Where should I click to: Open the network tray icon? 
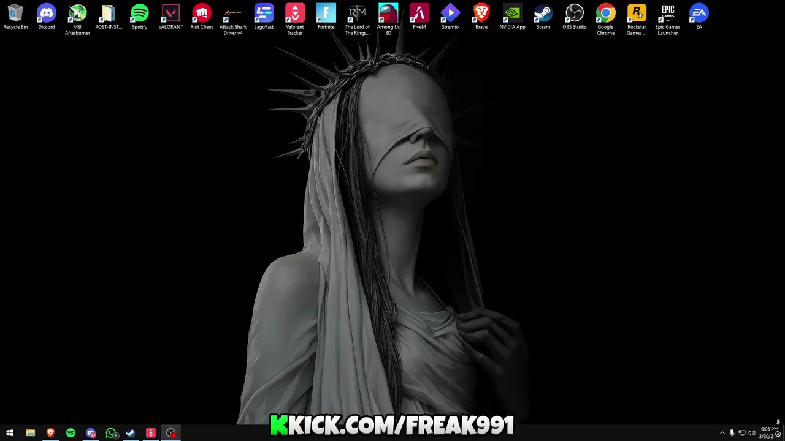741,433
